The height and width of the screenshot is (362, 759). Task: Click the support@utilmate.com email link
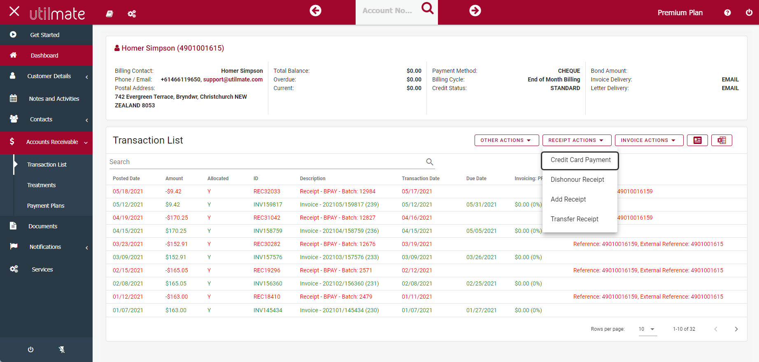[233, 79]
